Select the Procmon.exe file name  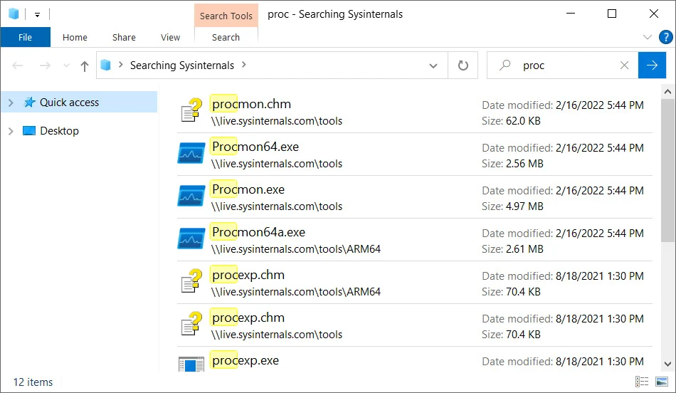click(x=248, y=189)
